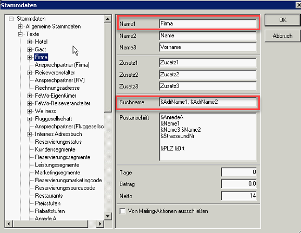Select Rabattstufen in the tree
Image resolution: width=301 pixels, height=233 pixels.
click(x=49, y=211)
